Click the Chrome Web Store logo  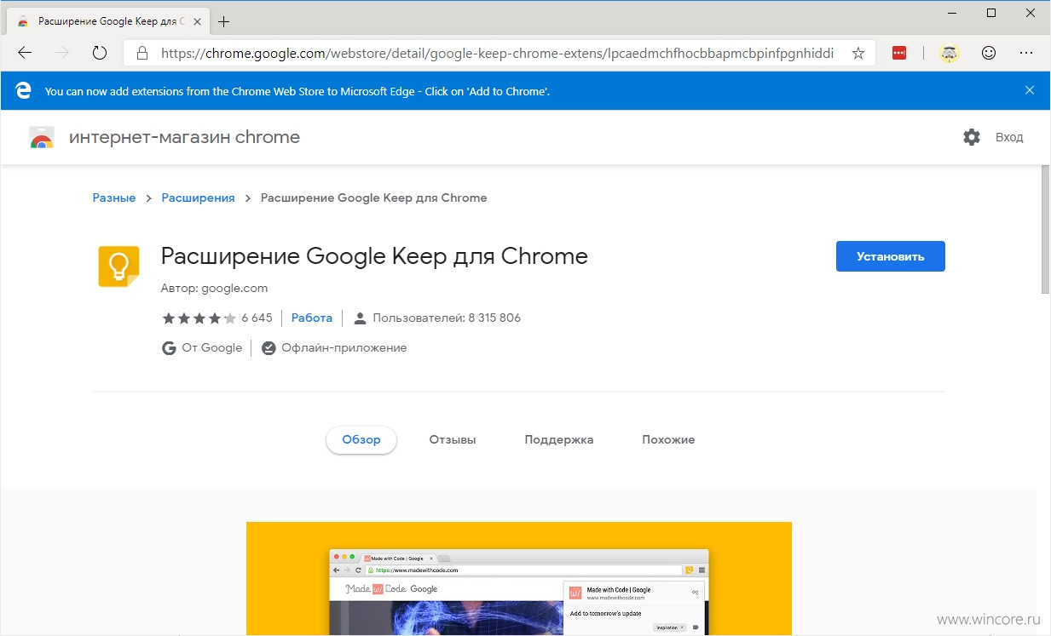42,138
